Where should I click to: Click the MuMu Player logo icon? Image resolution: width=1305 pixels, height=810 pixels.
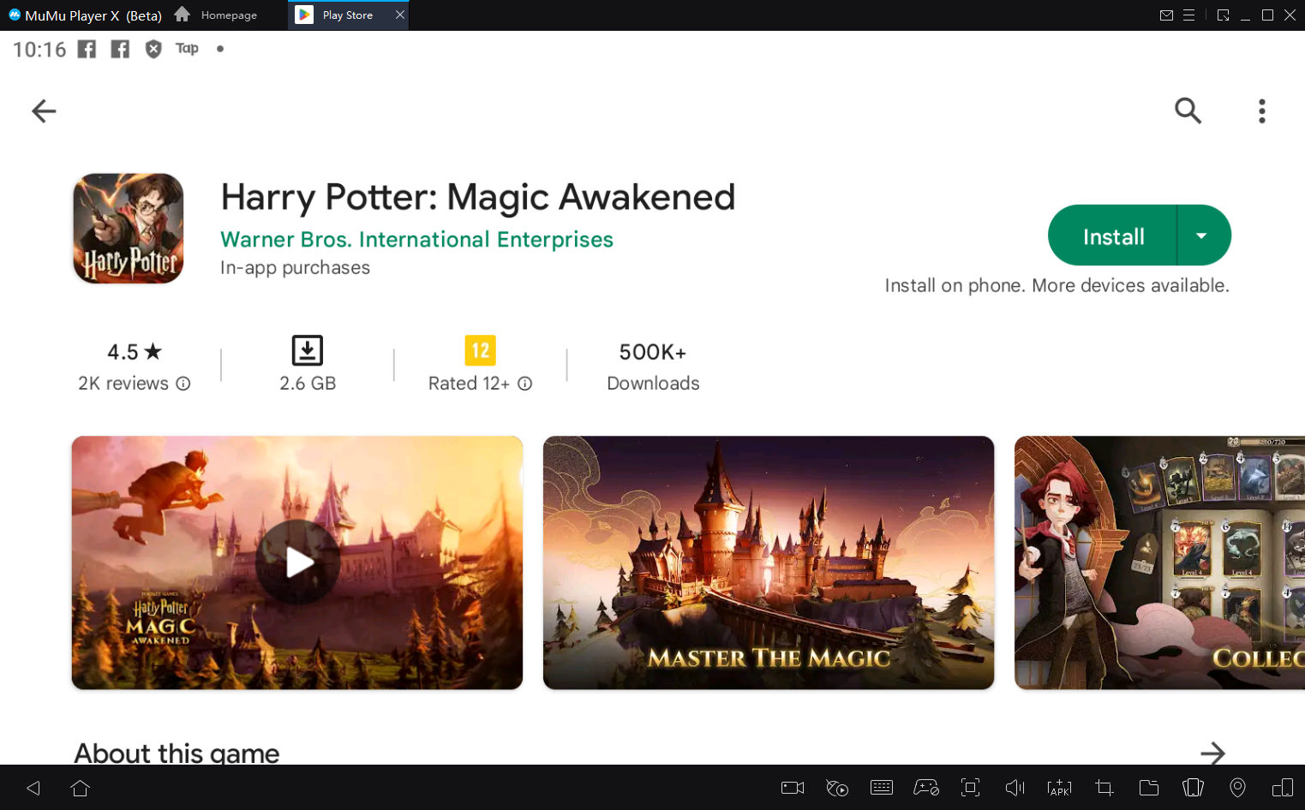click(15, 15)
